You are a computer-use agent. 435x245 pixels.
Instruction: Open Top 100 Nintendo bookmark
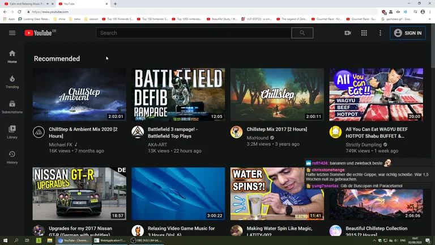pos(120,19)
